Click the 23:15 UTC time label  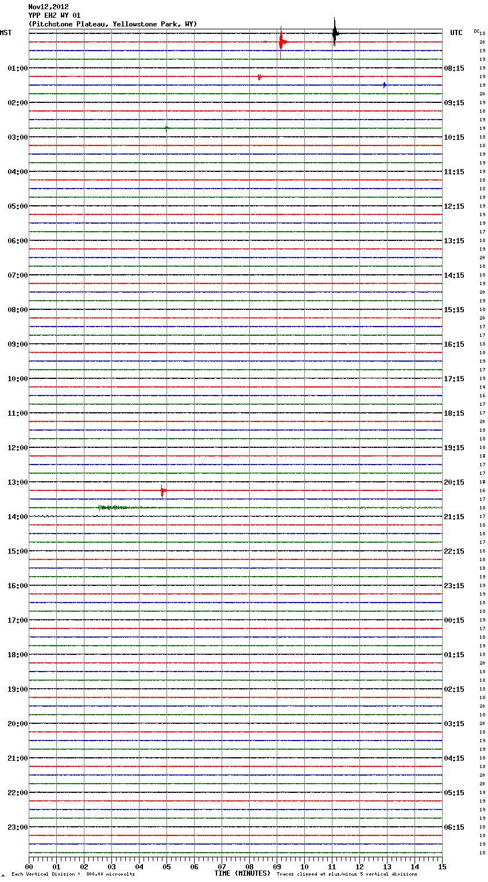[454, 586]
